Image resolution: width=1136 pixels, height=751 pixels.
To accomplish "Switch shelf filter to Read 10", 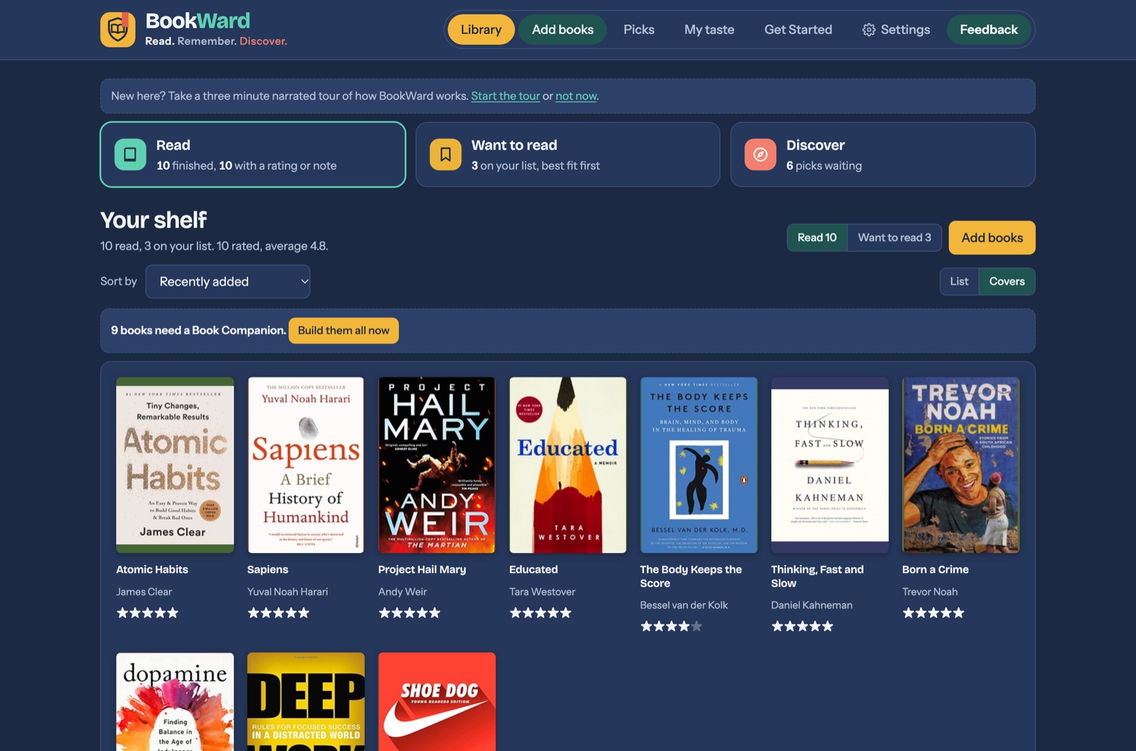I will tap(817, 238).
